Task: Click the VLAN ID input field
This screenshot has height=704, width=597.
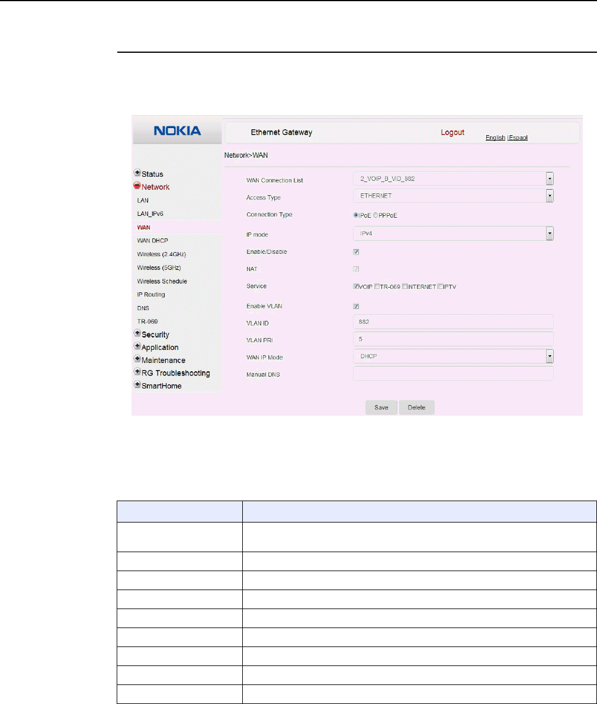Action: [x=453, y=322]
